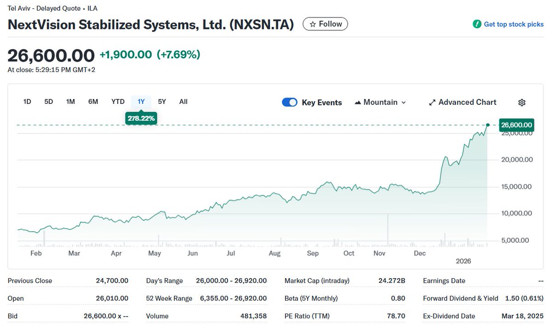
Task: Expand the Mountain chart type dropdown
Action: coord(380,103)
